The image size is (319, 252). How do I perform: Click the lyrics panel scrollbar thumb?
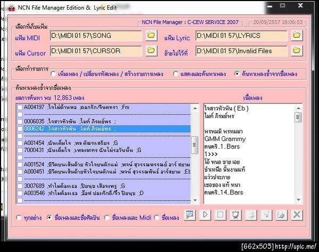tap(298, 117)
